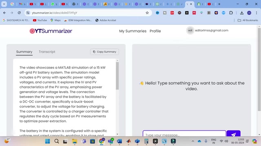Click the Copy Summary button

click(x=104, y=52)
